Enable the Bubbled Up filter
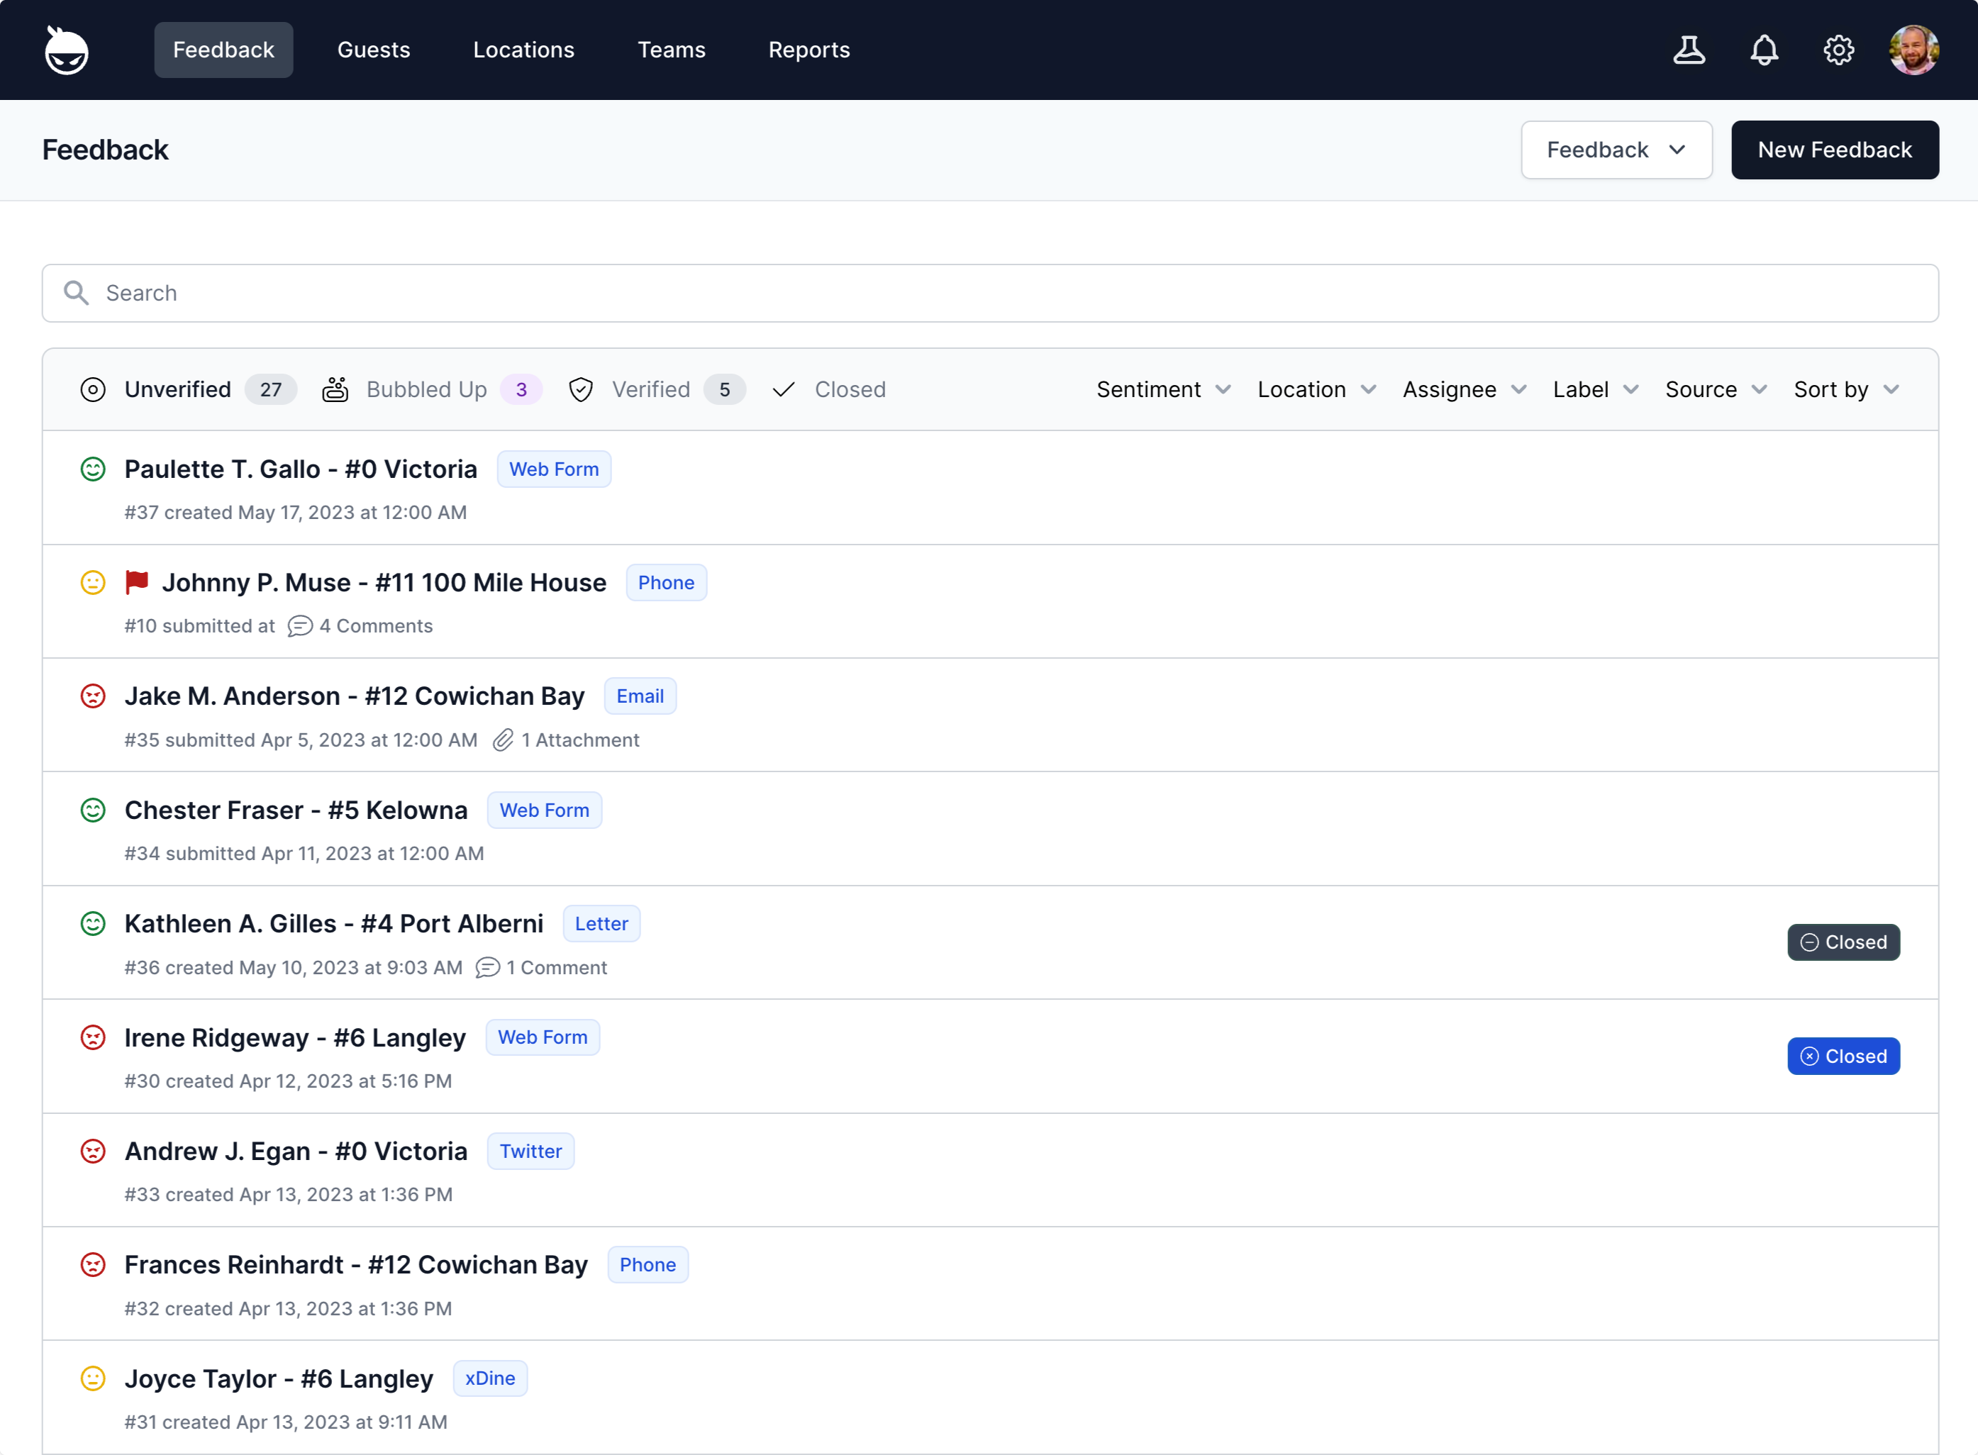The width and height of the screenshot is (1978, 1455). [x=427, y=389]
